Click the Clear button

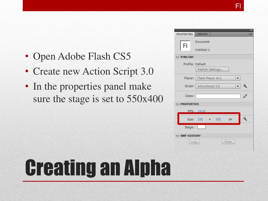(228, 142)
